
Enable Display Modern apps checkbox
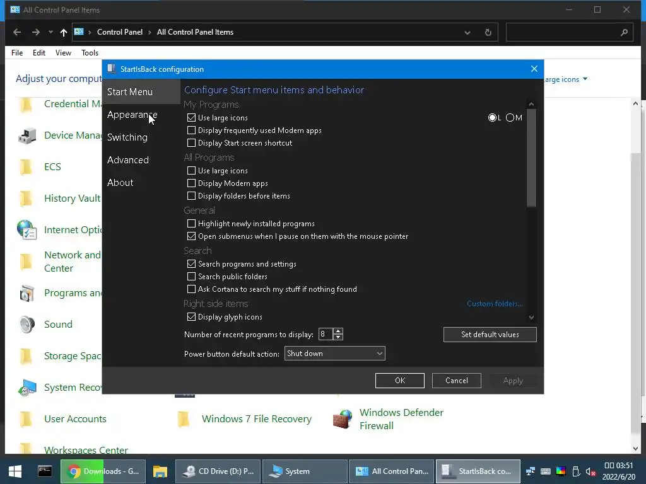pos(191,183)
